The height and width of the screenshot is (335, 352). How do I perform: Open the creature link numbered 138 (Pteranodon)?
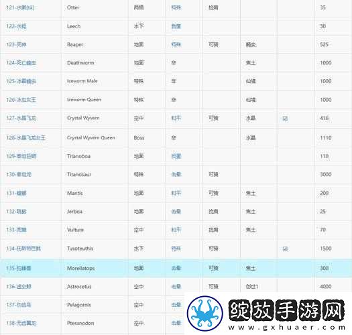(x=21, y=323)
